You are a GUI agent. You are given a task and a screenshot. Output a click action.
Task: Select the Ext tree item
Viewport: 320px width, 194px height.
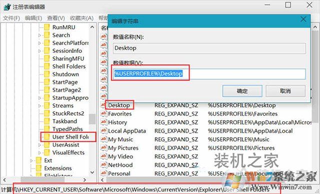click(x=48, y=161)
